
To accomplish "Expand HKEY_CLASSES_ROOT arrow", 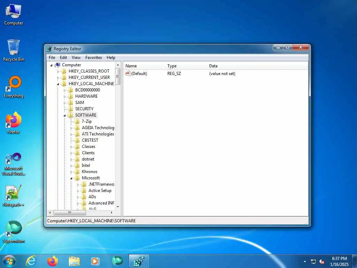I will point(58,71).
